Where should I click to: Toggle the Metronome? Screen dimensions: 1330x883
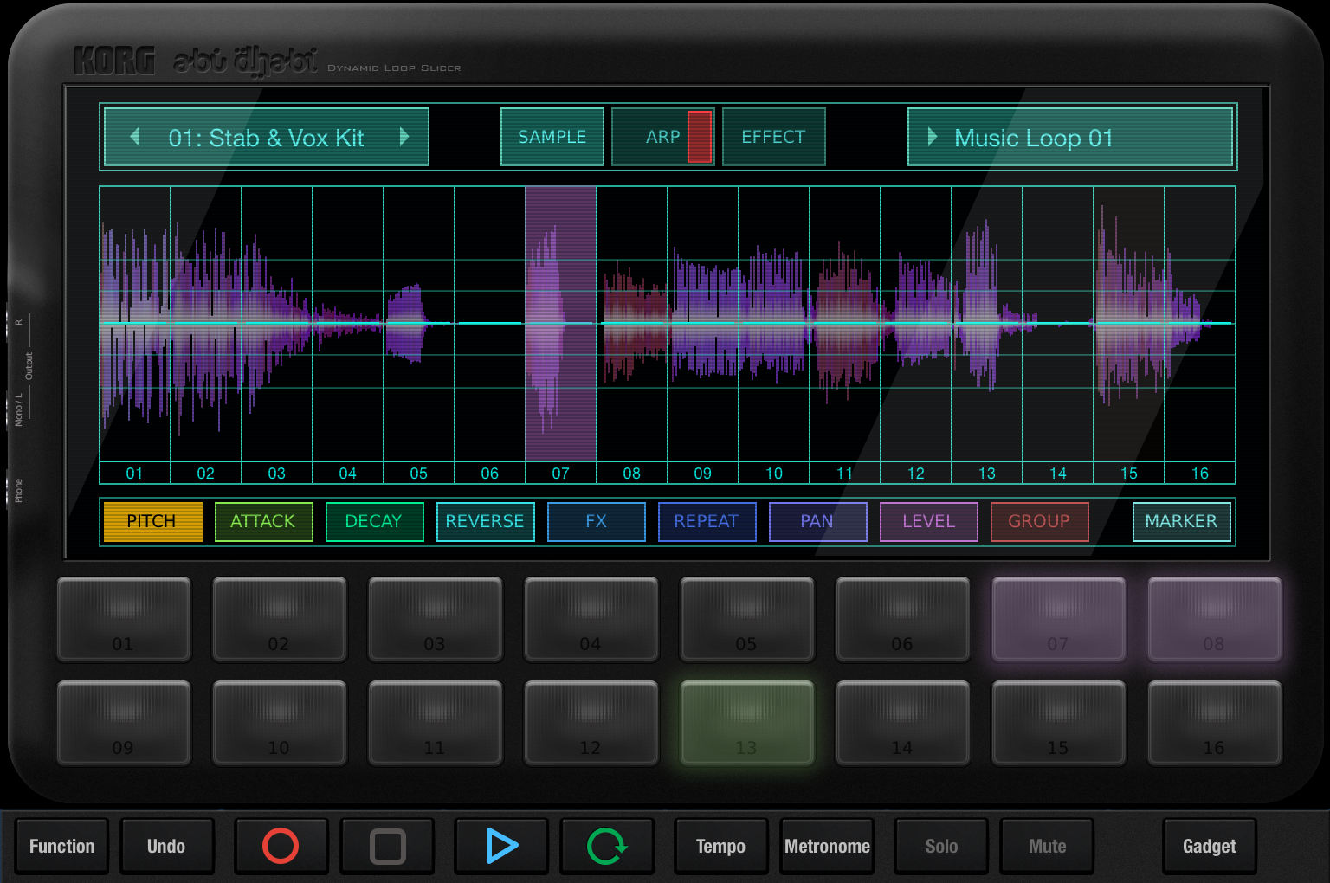827,846
